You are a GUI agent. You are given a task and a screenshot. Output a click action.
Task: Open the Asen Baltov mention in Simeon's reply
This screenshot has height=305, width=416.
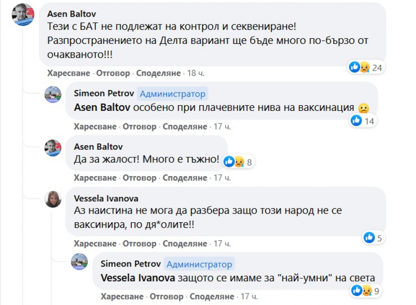point(103,107)
